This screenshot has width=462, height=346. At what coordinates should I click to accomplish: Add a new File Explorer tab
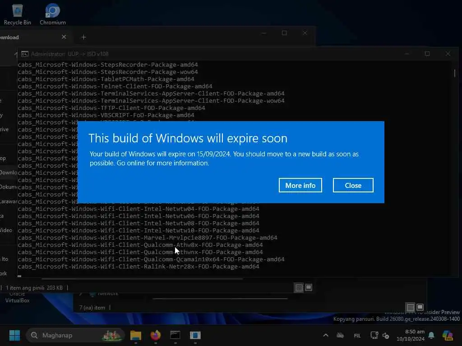[x=83, y=37]
